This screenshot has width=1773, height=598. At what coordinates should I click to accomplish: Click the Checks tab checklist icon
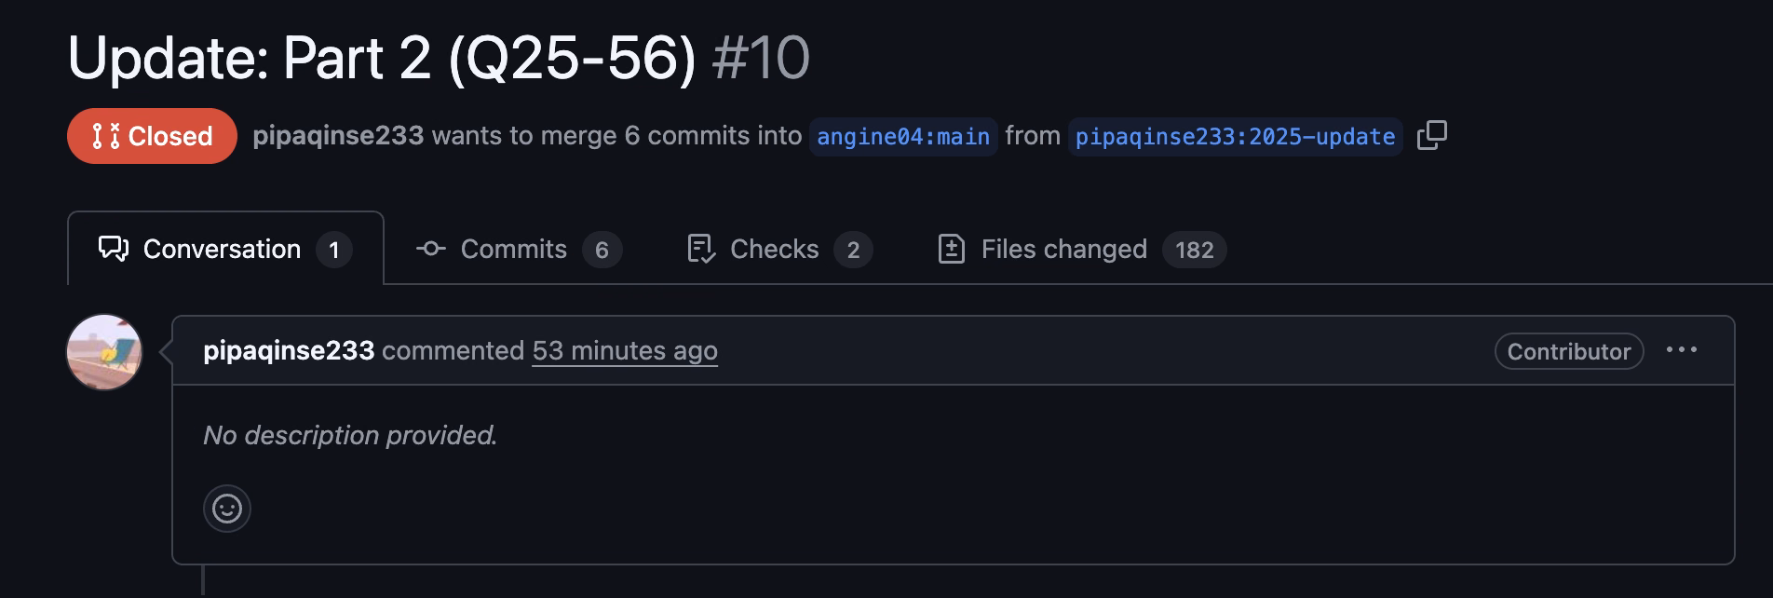click(700, 249)
